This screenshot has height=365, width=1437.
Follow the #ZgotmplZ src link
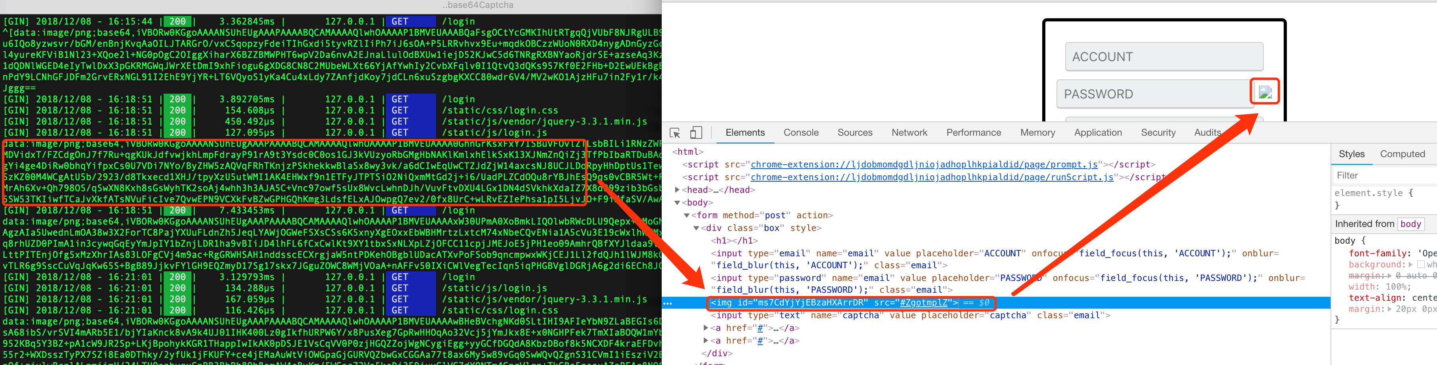pyautogui.click(x=924, y=303)
